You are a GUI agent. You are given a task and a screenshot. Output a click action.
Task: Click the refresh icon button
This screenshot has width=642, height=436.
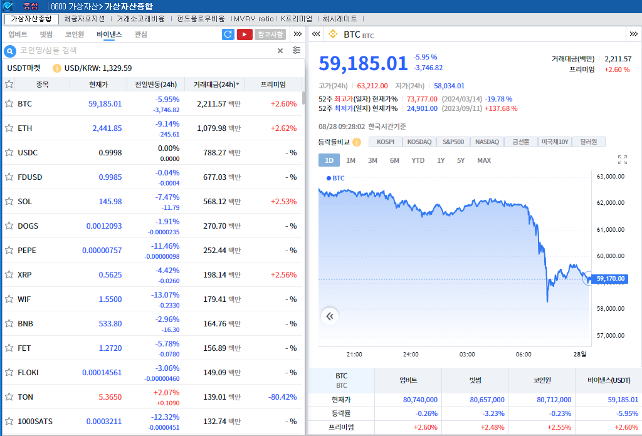228,34
